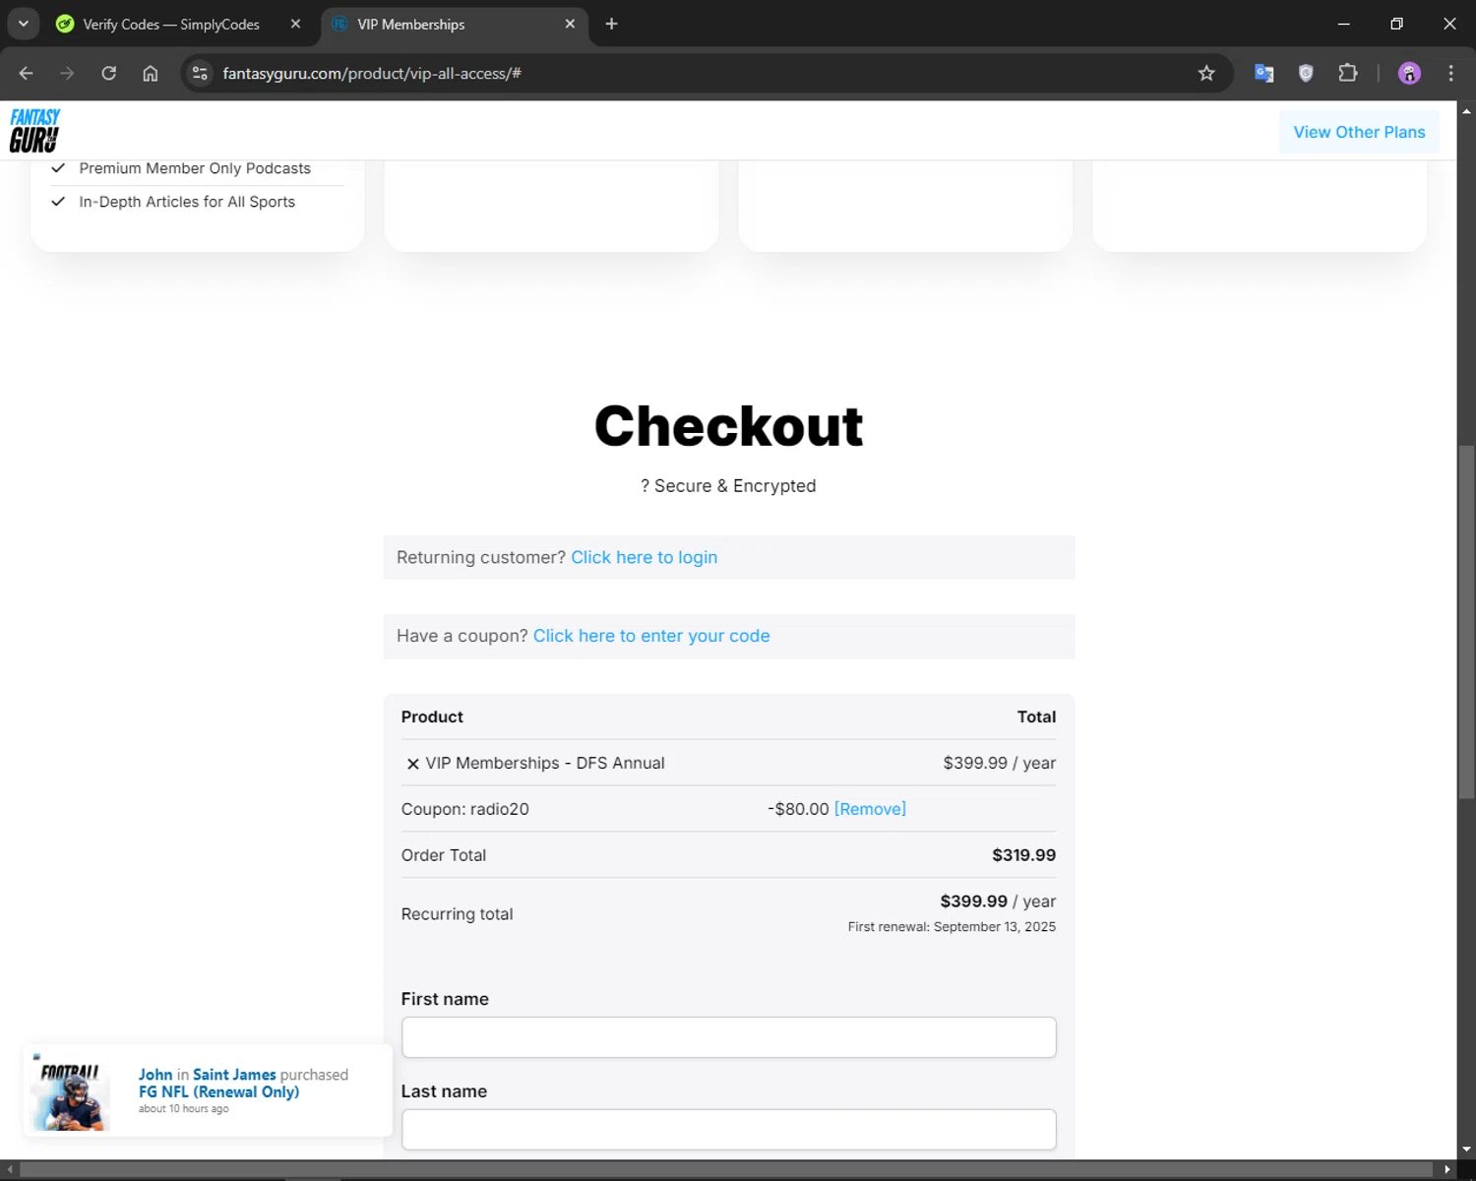The image size is (1476, 1181).
Task: Open FG NFL (Renewal Only) notification link
Action: pyautogui.click(x=218, y=1091)
